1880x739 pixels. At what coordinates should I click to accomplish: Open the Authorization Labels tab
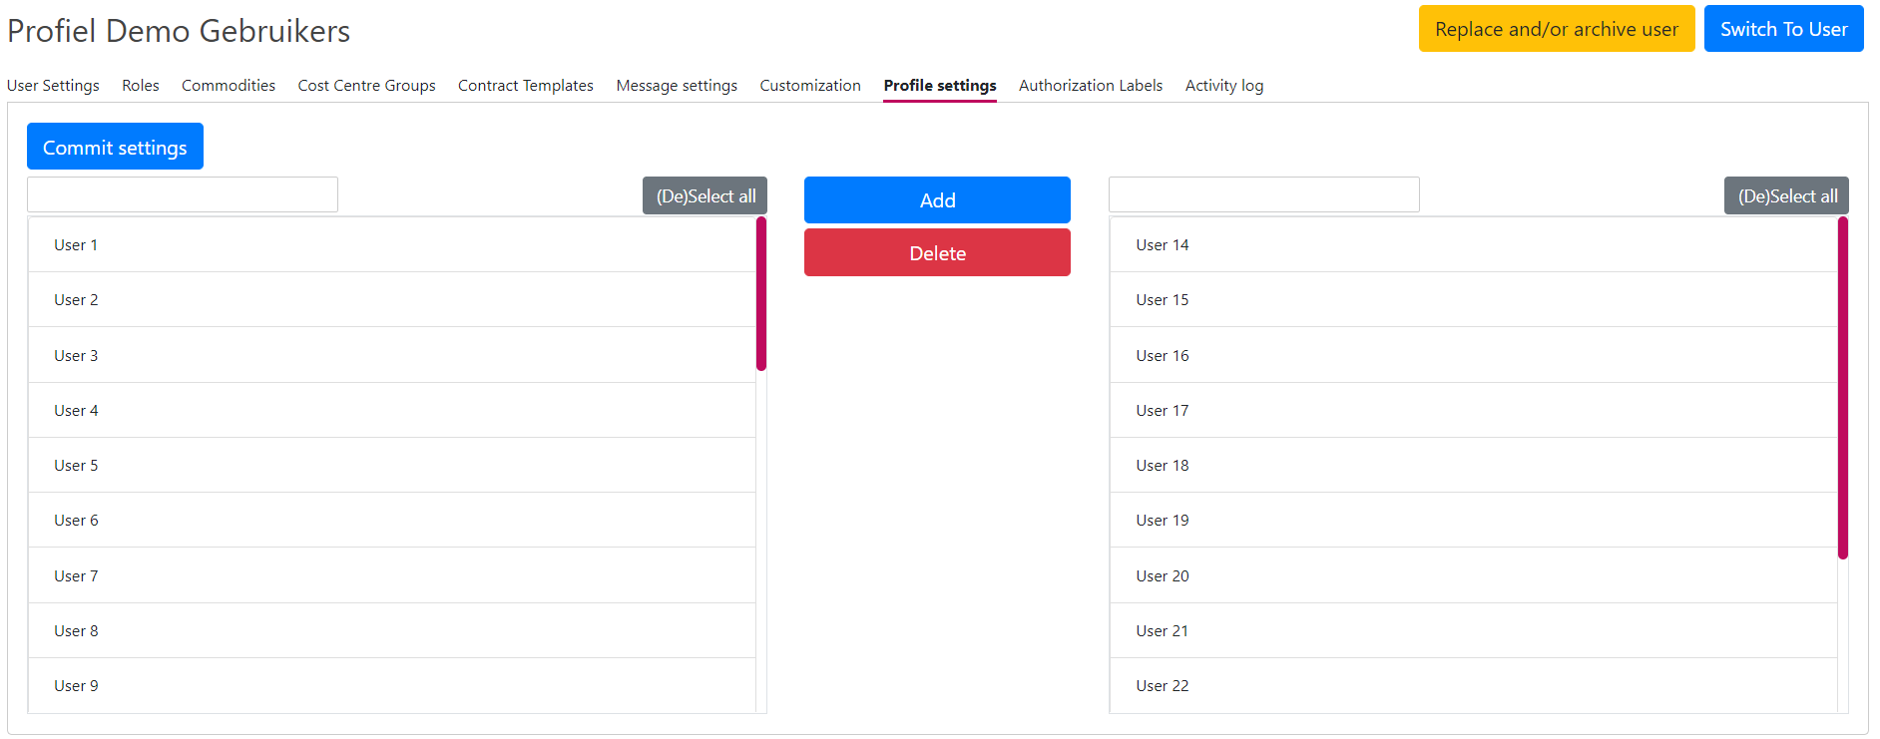(x=1091, y=86)
